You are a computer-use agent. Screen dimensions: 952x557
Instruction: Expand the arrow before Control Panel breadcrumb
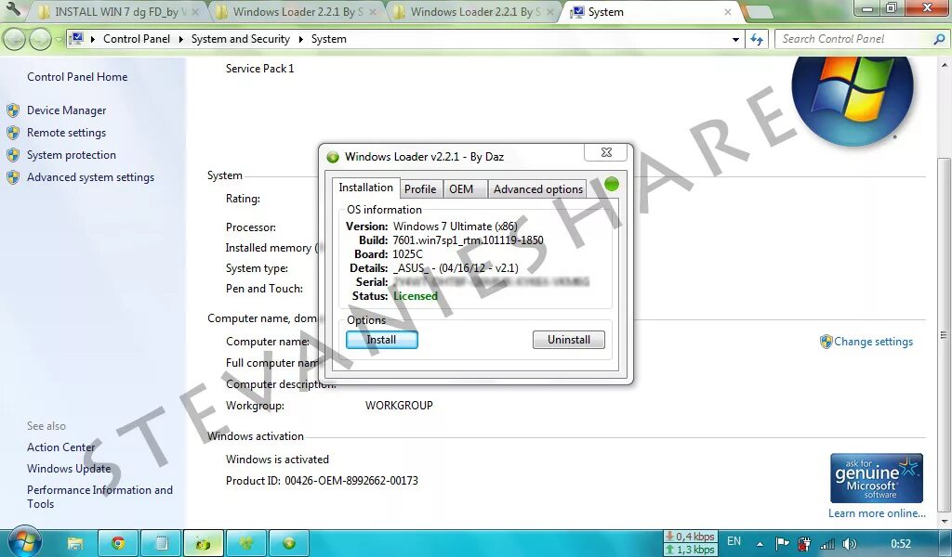point(93,39)
